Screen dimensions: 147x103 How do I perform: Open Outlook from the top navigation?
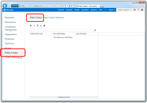[x=61, y=10]
